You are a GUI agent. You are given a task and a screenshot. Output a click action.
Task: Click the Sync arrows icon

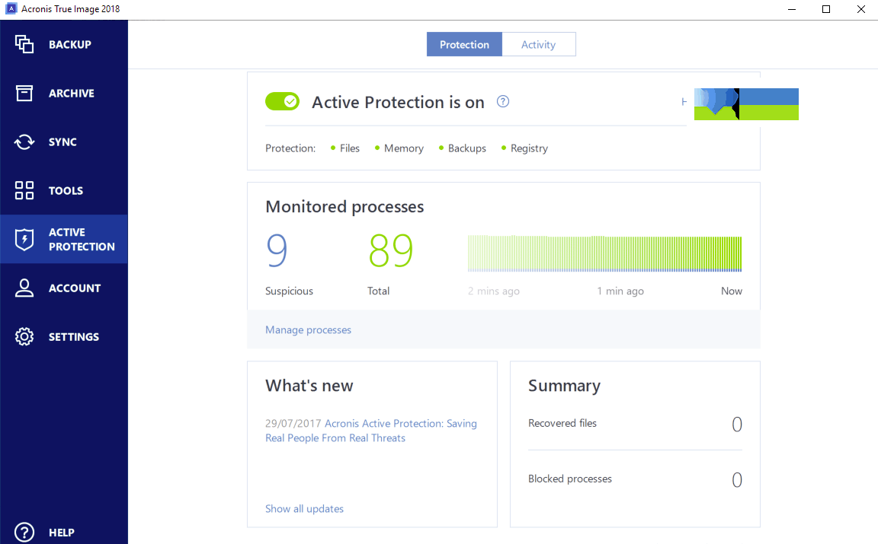pos(24,142)
